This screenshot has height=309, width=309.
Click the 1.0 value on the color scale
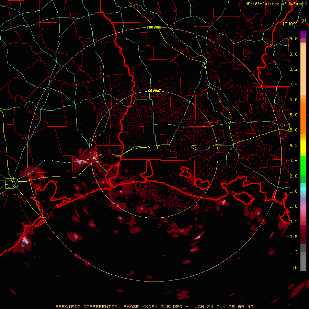coord(294,206)
